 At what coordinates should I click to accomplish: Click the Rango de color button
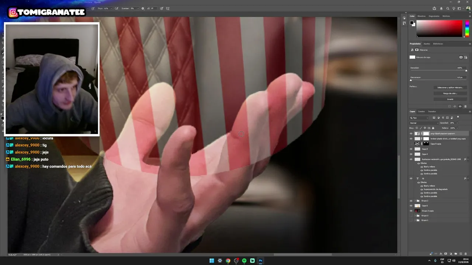point(450,93)
